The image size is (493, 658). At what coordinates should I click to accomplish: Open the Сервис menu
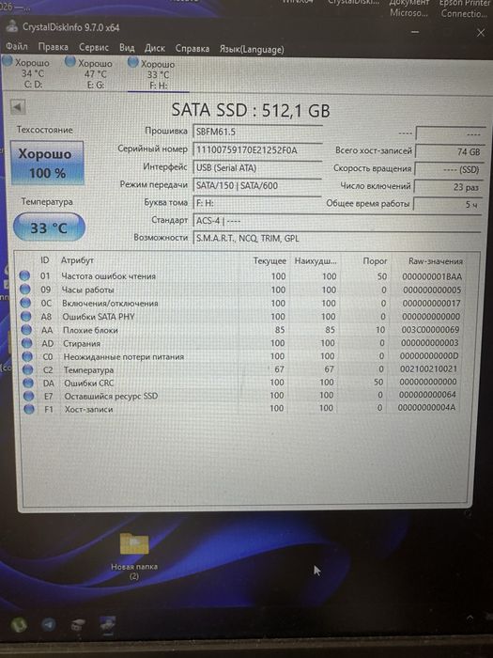tap(94, 47)
